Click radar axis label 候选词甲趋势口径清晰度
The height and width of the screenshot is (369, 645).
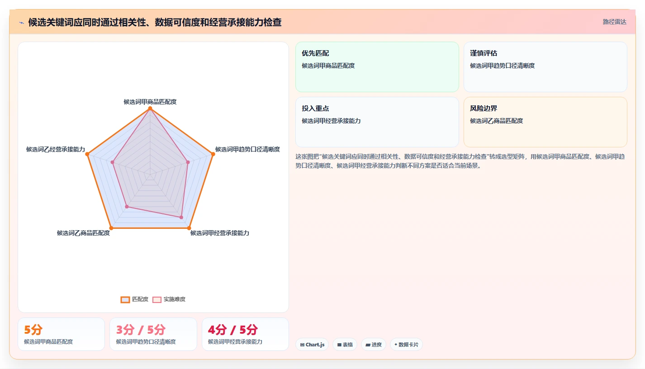click(x=247, y=149)
